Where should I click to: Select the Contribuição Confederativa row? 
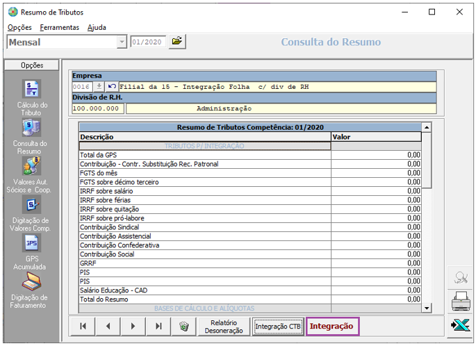(x=250, y=245)
